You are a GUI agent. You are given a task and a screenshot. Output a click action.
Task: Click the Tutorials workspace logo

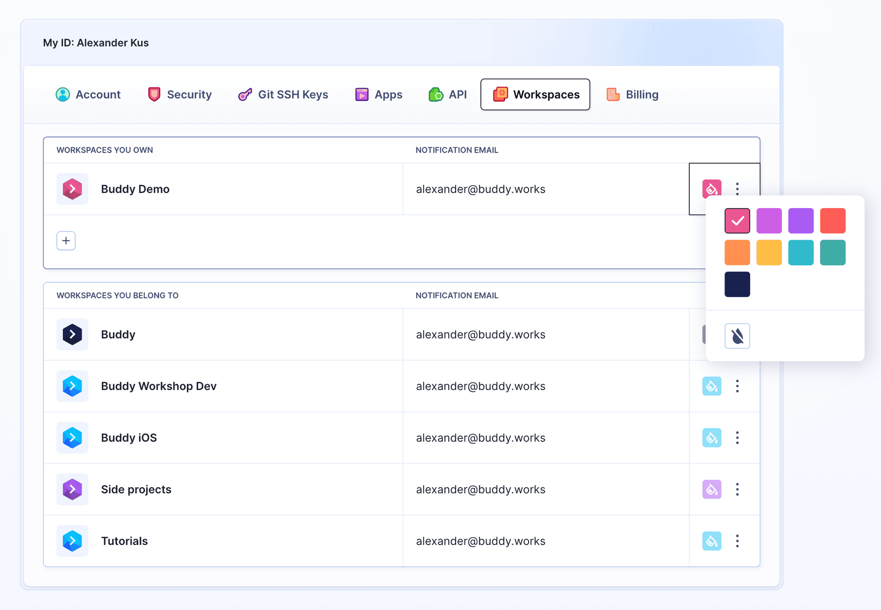point(72,541)
